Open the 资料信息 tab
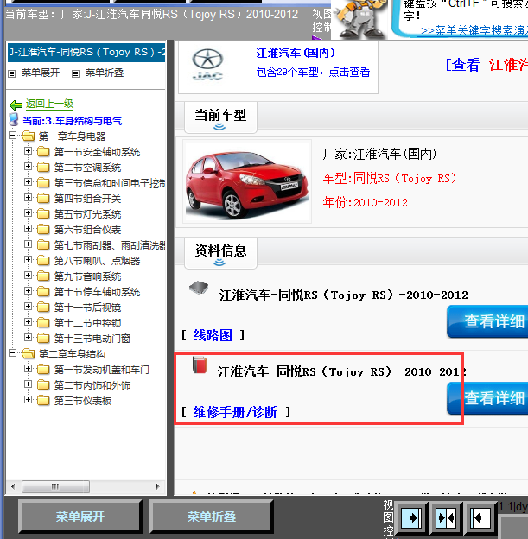Viewport: 528px width, 539px height. pos(220,253)
